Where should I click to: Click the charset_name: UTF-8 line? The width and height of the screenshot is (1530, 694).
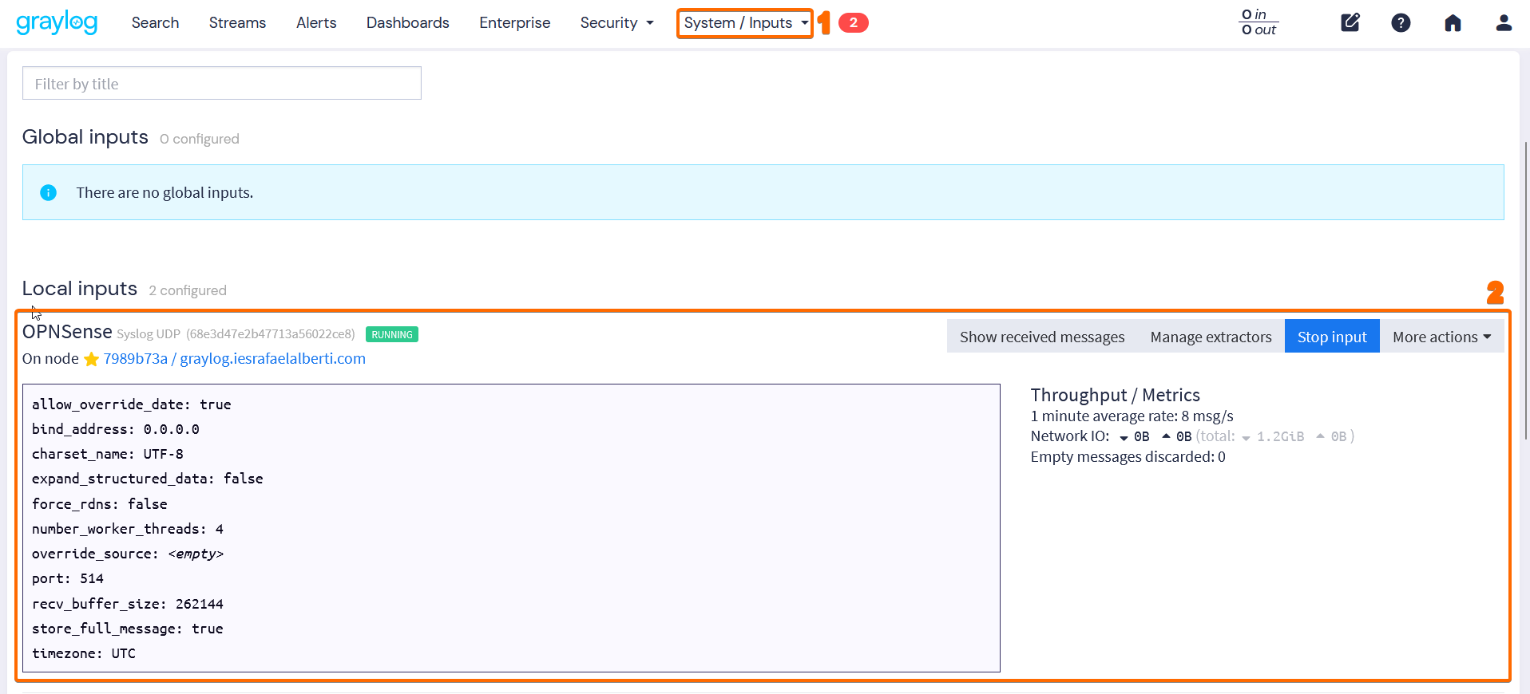pyautogui.click(x=108, y=454)
